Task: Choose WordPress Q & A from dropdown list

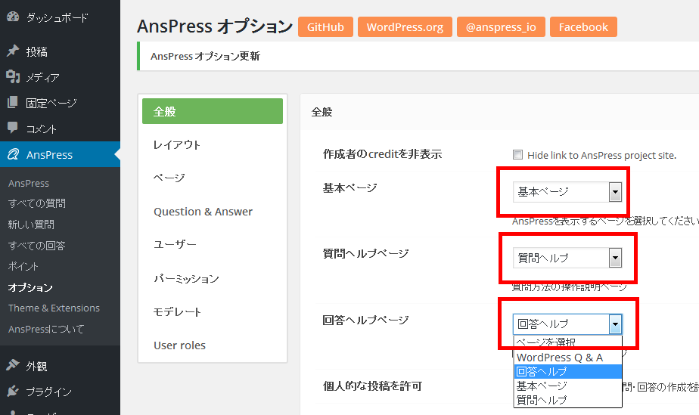Action: coord(568,357)
